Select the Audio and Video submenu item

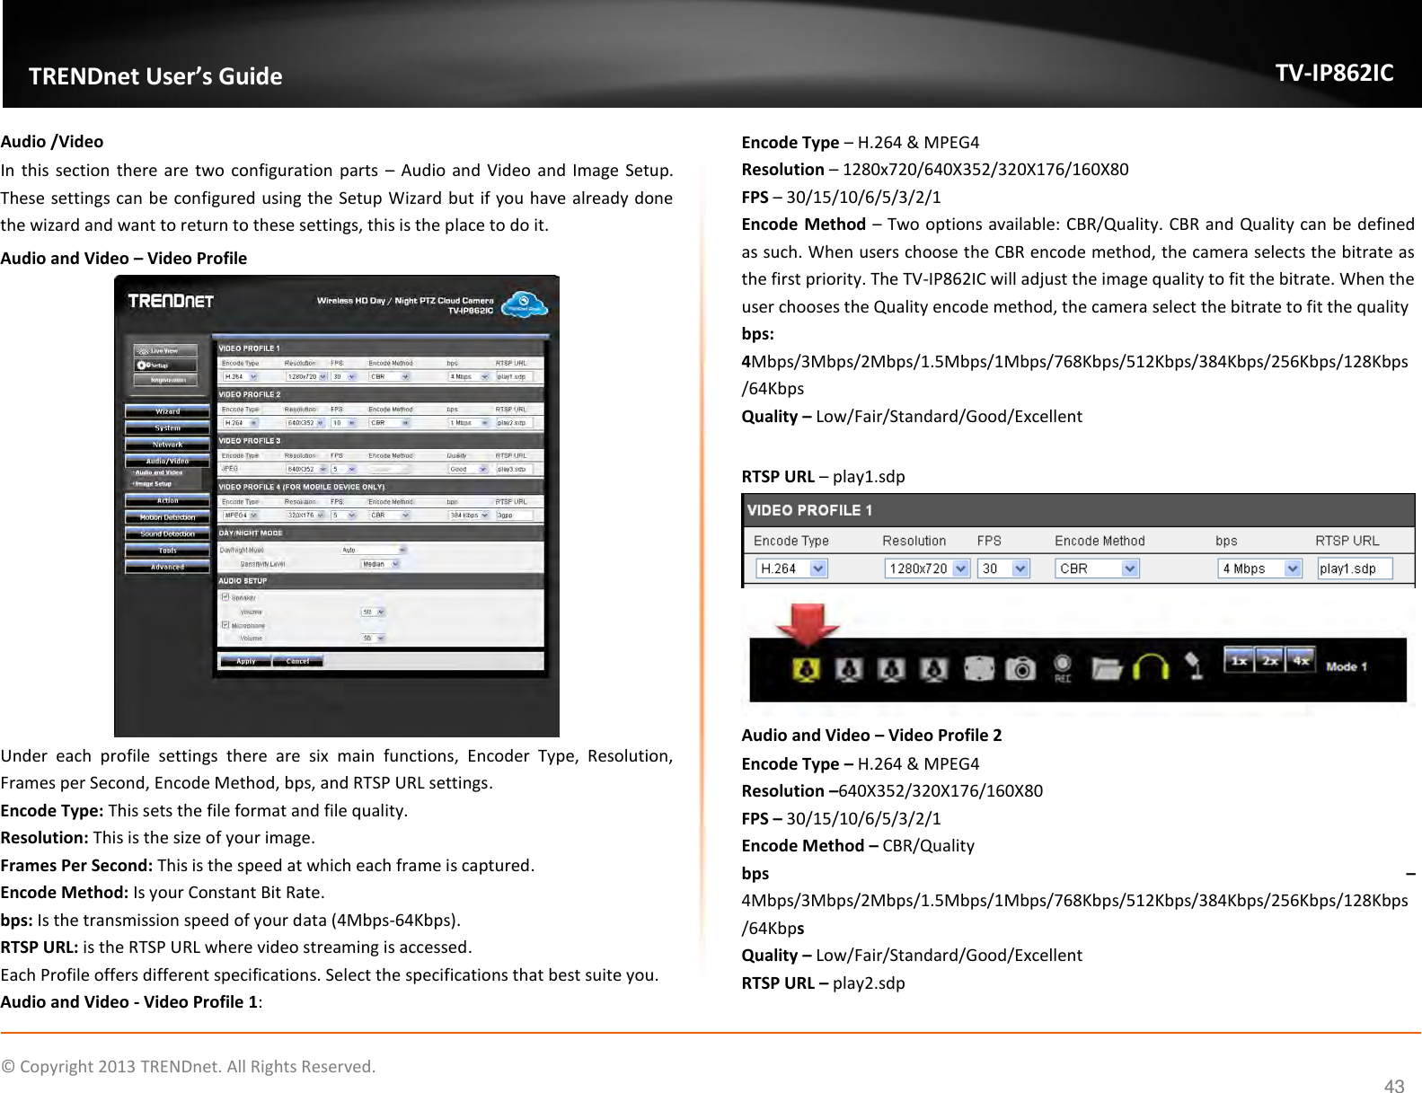click(158, 472)
